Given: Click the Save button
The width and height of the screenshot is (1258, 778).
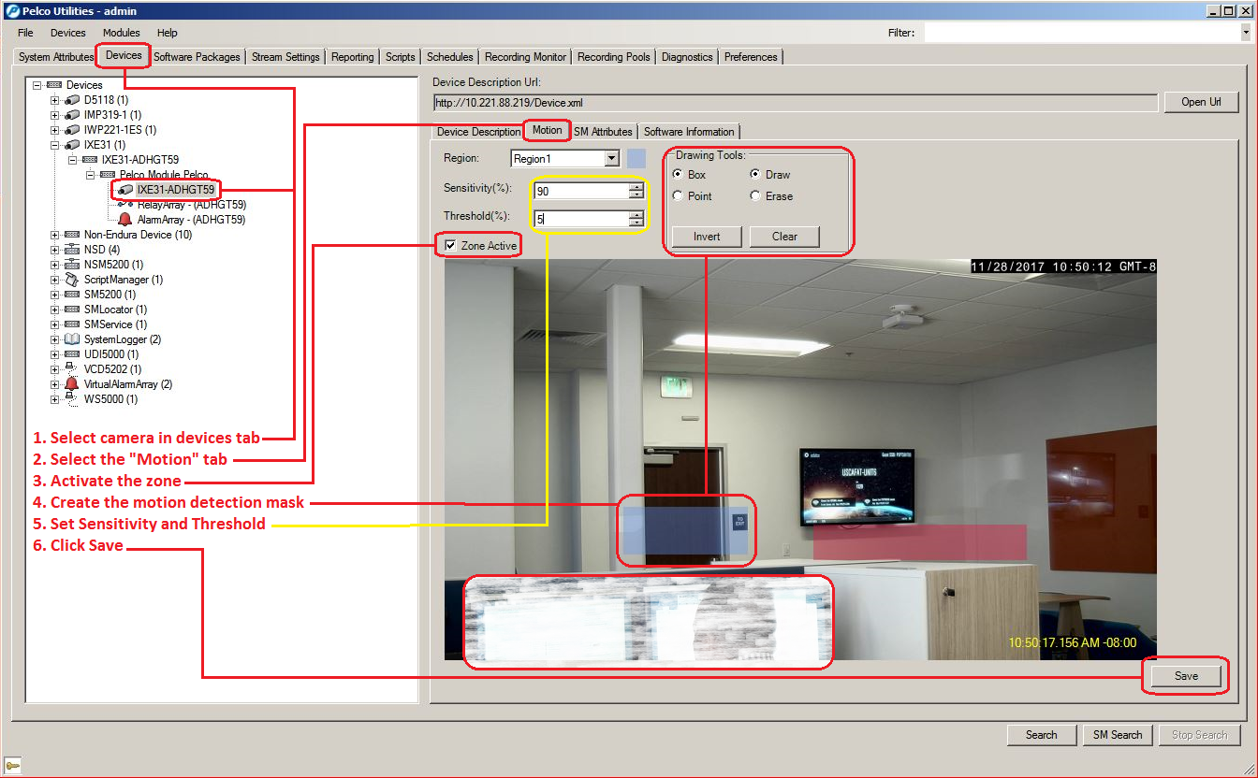Looking at the screenshot, I should (x=1185, y=675).
